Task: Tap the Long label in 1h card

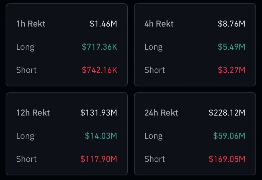Action: [25, 47]
